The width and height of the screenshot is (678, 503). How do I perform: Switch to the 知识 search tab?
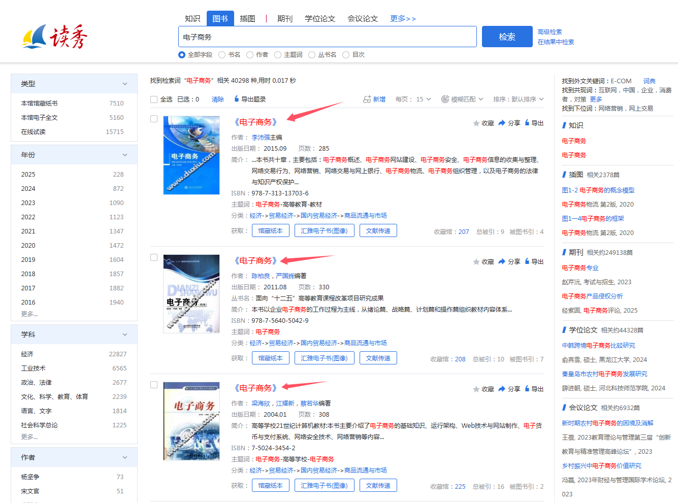tap(192, 18)
